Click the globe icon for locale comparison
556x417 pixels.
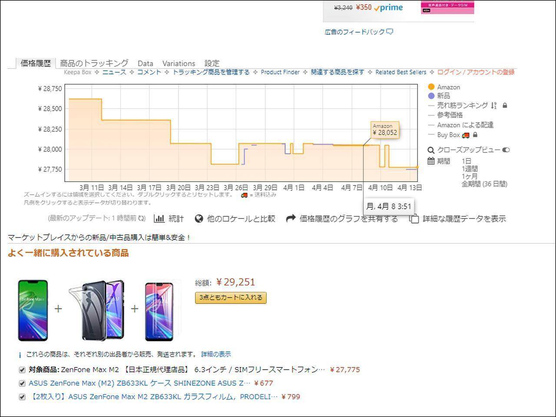tap(199, 218)
